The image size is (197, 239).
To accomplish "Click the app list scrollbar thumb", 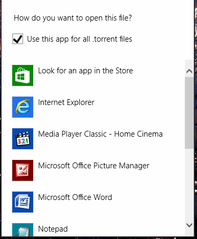I will point(189,113).
